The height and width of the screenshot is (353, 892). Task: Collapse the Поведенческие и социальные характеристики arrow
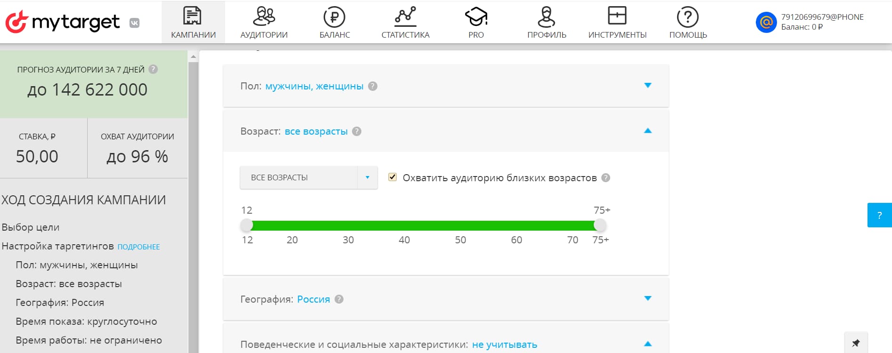[x=648, y=344]
